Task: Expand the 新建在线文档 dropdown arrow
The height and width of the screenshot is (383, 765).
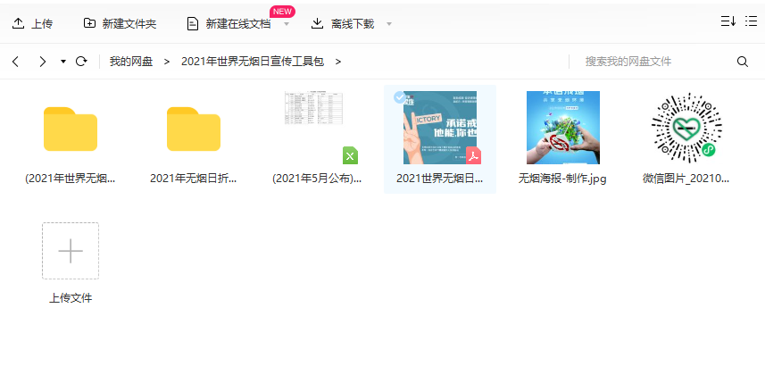Action: (287, 24)
